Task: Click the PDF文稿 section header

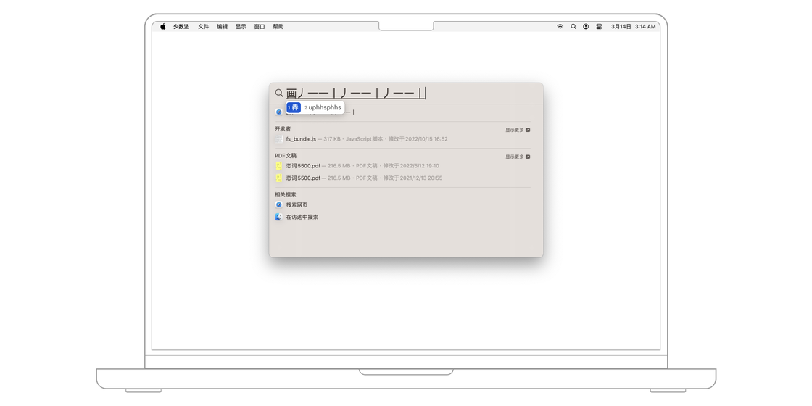Action: 286,155
